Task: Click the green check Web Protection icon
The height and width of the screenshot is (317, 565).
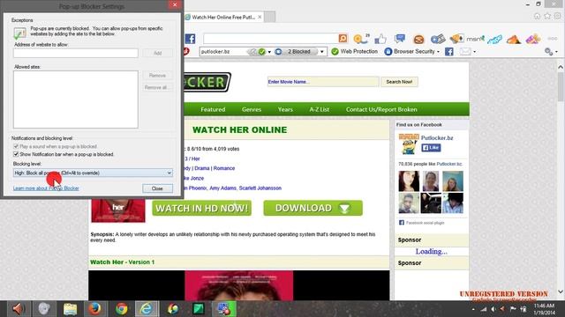Action: click(x=335, y=52)
